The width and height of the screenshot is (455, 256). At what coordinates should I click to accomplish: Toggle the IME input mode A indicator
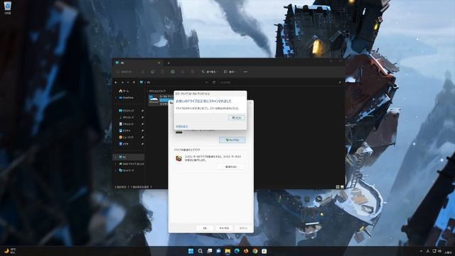tap(428, 251)
